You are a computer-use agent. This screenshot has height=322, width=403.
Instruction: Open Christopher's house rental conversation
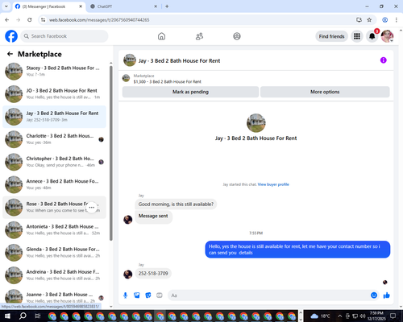point(54,162)
